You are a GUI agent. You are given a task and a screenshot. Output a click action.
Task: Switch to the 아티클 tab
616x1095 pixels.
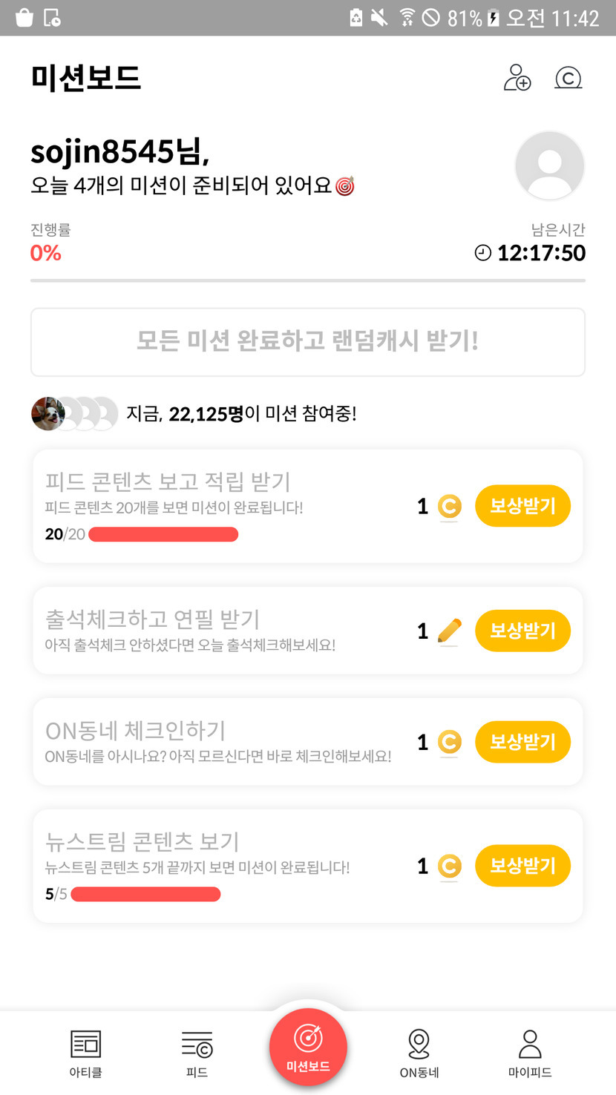(85, 1053)
